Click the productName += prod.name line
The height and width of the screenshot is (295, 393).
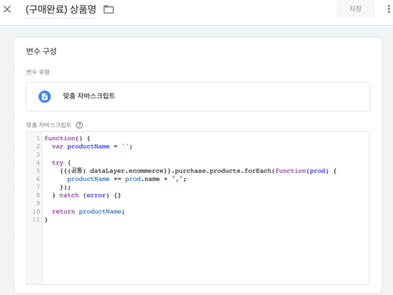[x=127, y=179]
